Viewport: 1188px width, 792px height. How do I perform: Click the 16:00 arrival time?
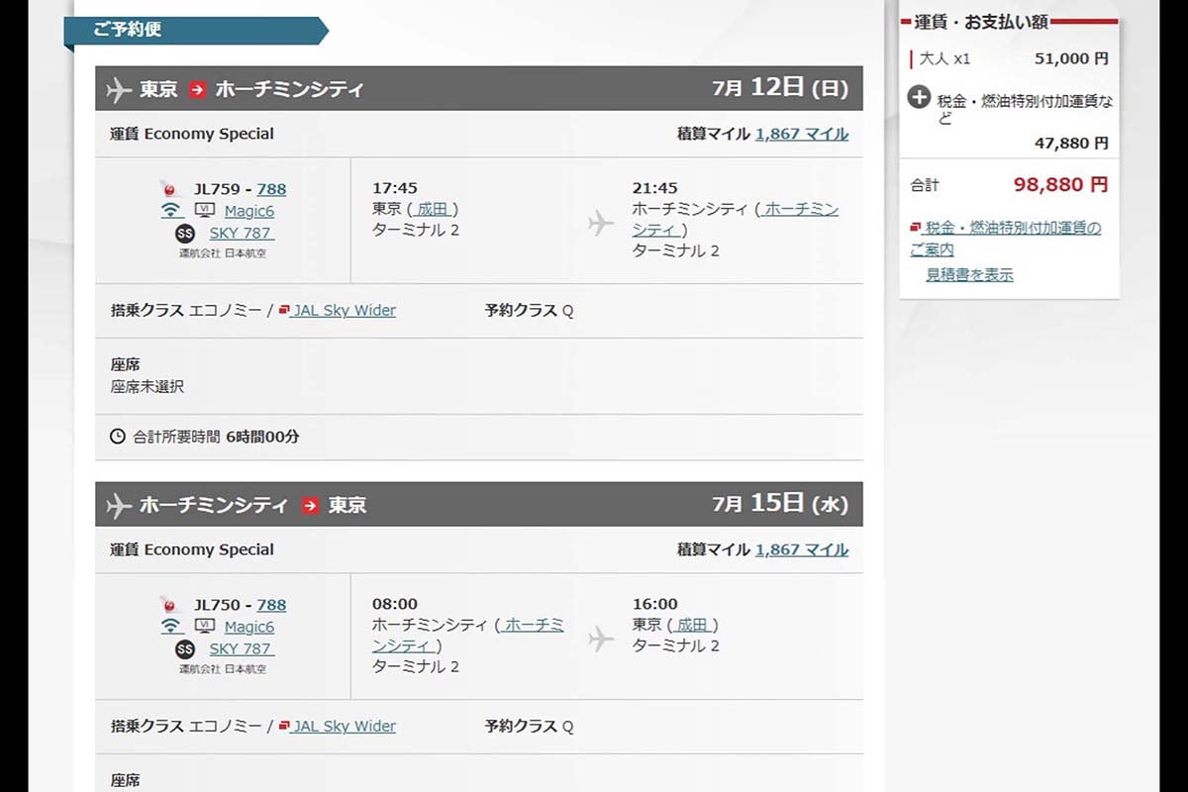click(x=655, y=604)
